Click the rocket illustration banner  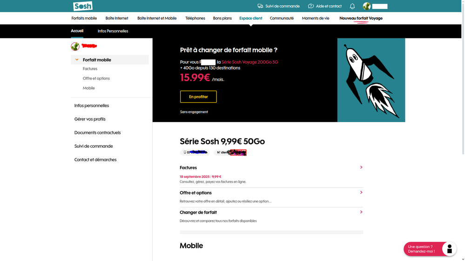pos(371,80)
